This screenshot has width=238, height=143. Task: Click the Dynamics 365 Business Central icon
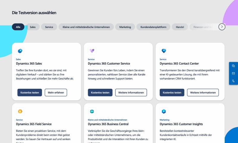pos(92,111)
